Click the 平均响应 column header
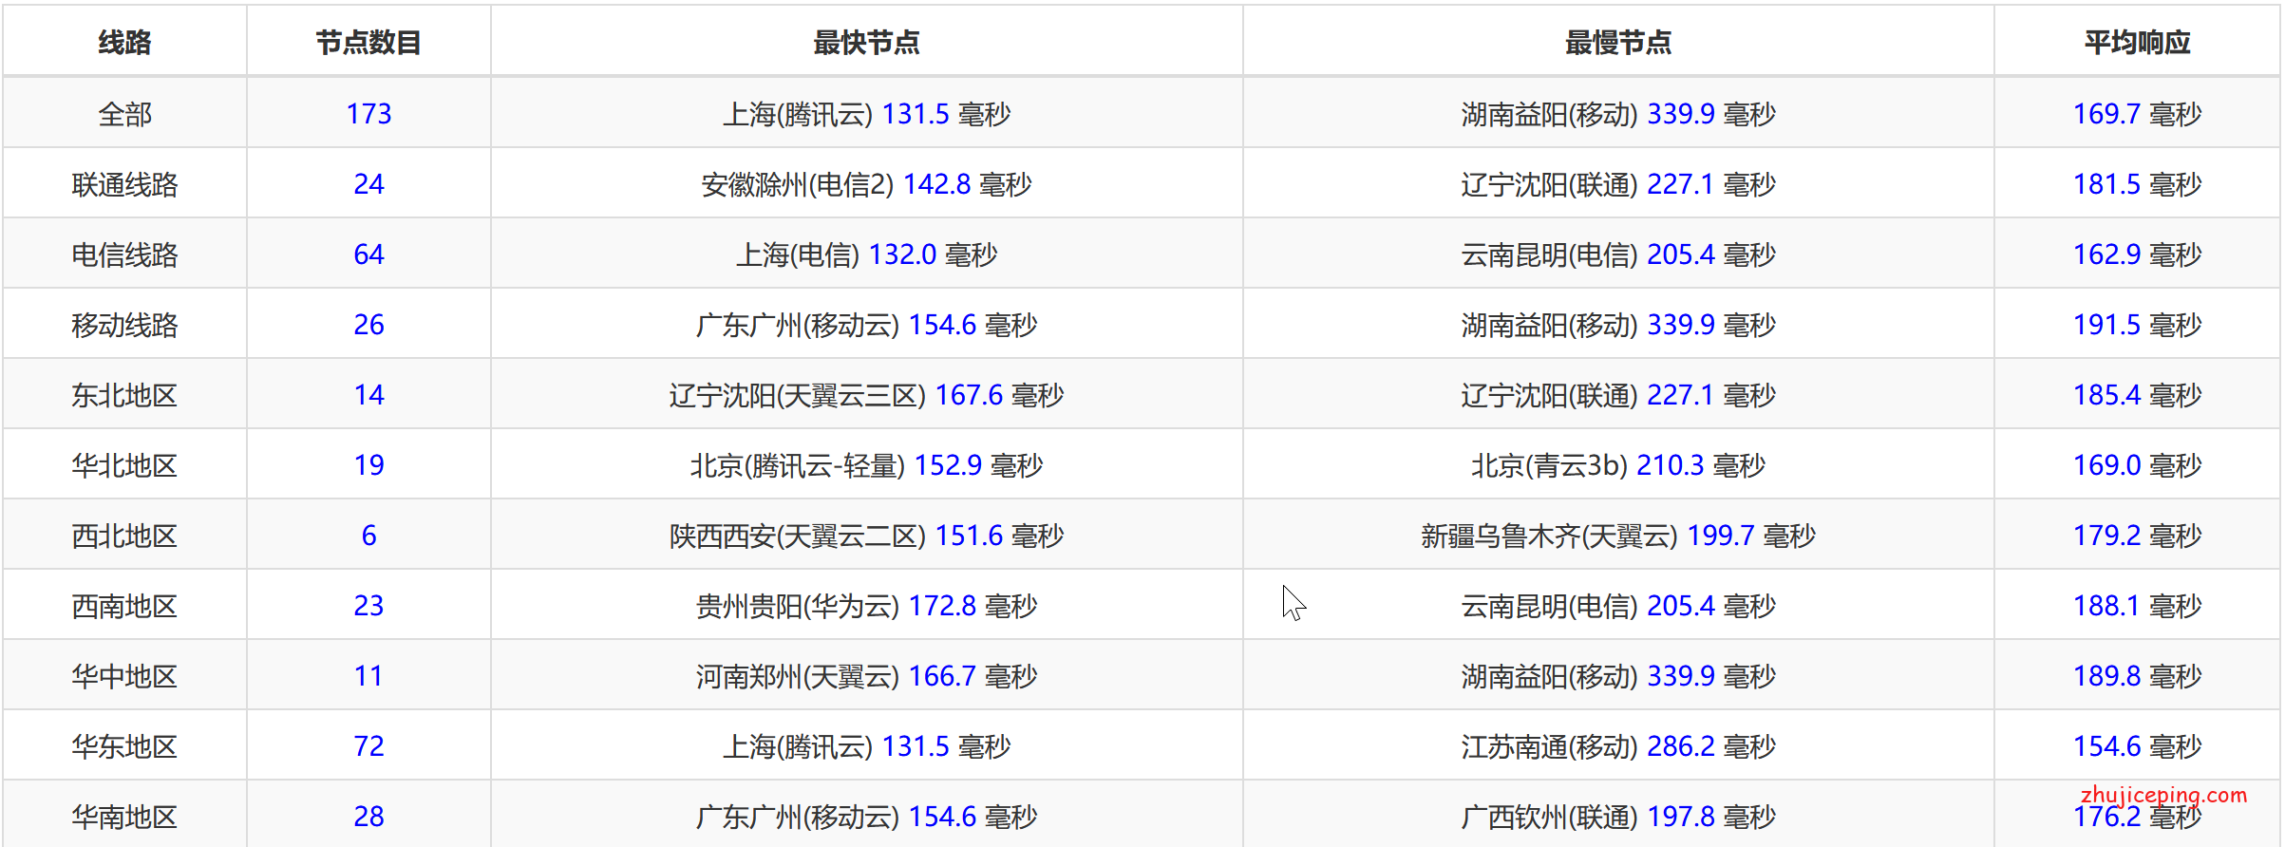The height and width of the screenshot is (847, 2285). (x=2137, y=42)
